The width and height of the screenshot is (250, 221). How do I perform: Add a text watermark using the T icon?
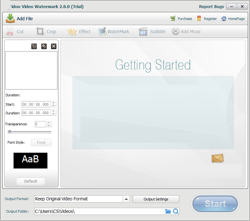click(34, 46)
